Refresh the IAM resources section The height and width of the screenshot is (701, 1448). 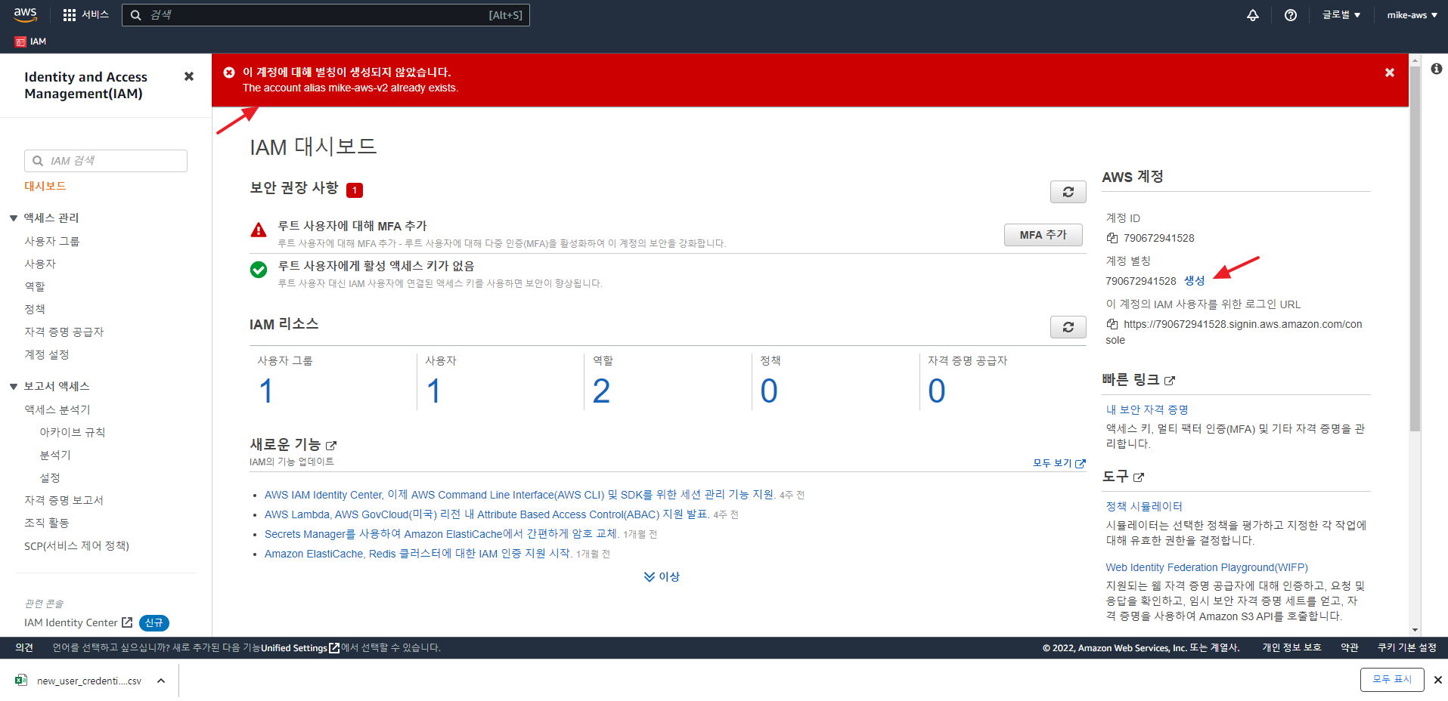coord(1068,327)
